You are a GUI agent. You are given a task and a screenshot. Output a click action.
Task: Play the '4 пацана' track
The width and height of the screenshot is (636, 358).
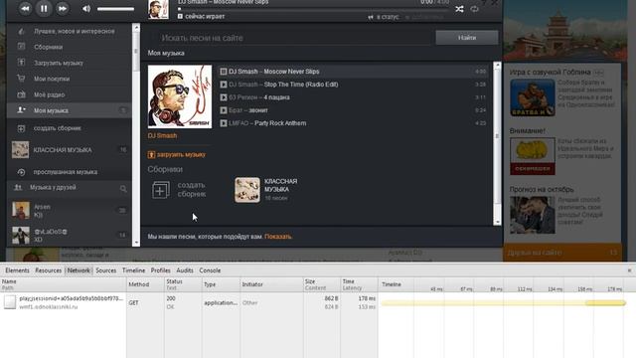click(223, 97)
